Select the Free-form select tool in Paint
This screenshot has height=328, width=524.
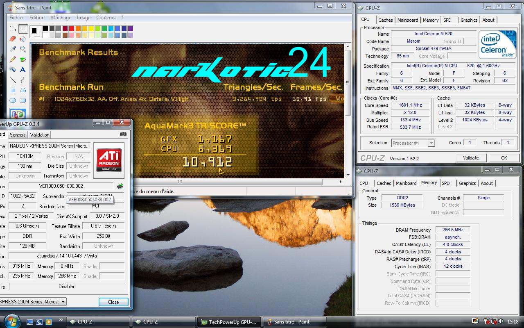point(13,29)
